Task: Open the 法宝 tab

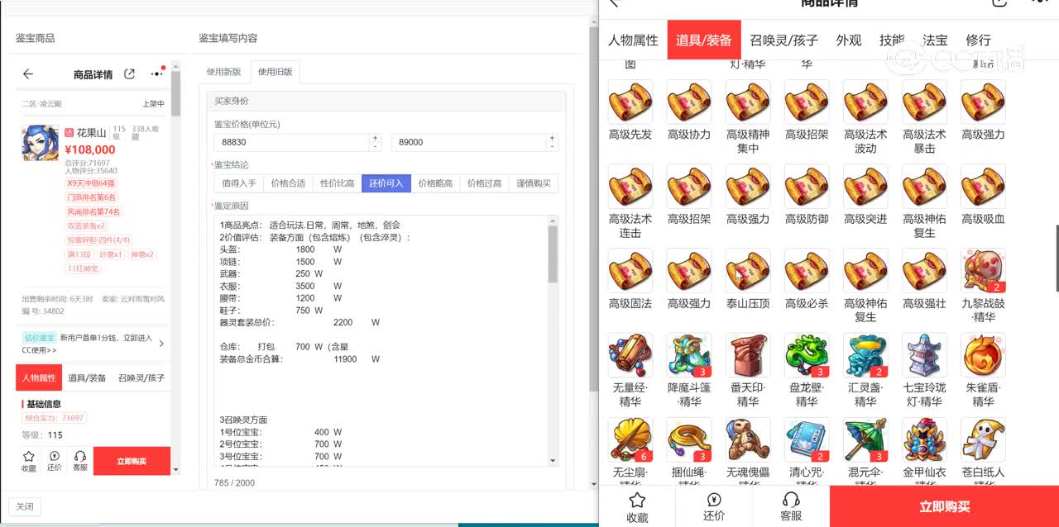Action: point(935,40)
